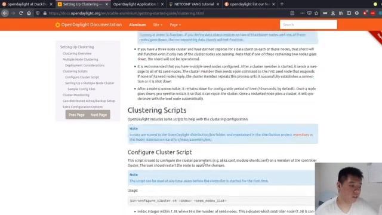Go to Prev Page button
382x215 pixels.
point(76,115)
